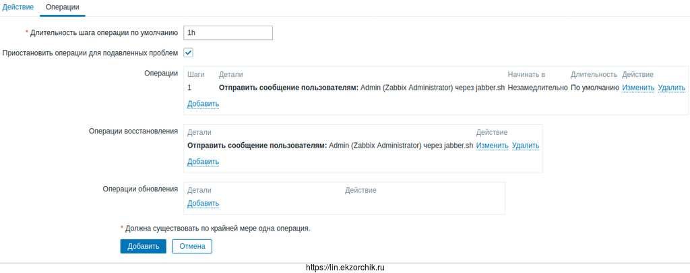Toggle pause operations for suppressed problems checkbox
Viewport: 690px width, 273px height.
pos(189,53)
